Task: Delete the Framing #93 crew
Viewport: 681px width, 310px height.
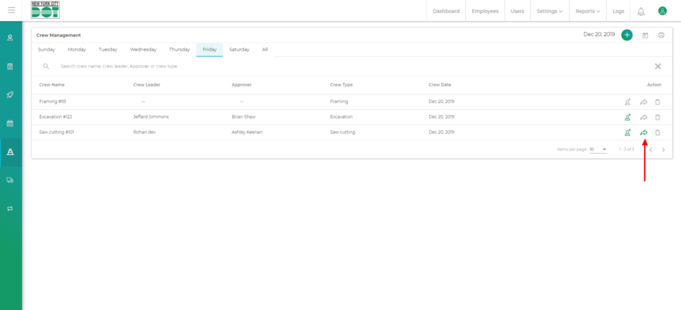Action: pyautogui.click(x=658, y=102)
